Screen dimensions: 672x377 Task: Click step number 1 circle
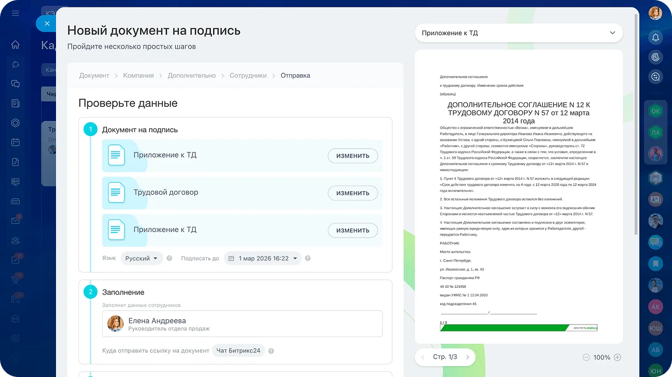pyautogui.click(x=90, y=129)
